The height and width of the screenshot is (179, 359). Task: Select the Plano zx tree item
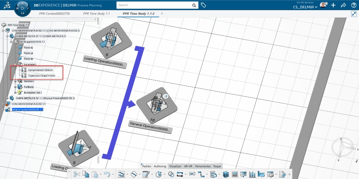(28, 59)
